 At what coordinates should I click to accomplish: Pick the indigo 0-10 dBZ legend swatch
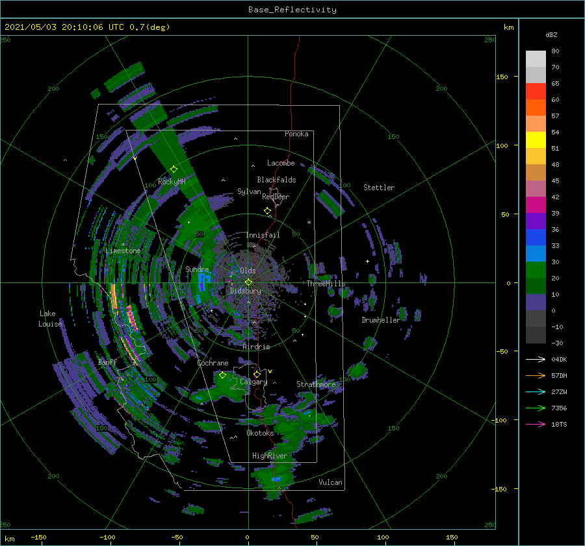point(536,302)
